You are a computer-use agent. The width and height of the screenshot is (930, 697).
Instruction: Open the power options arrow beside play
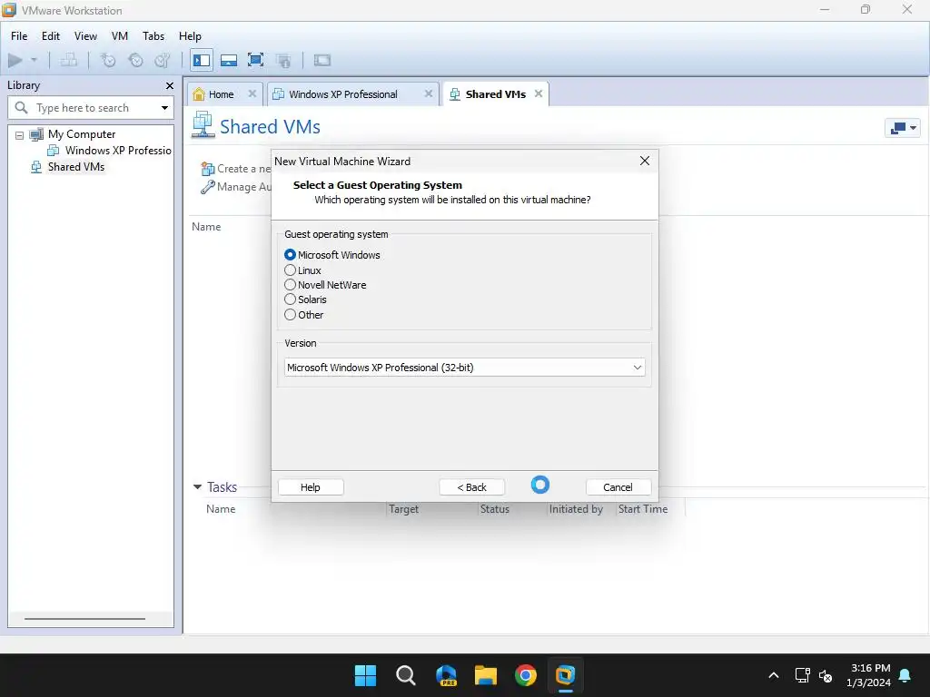point(34,60)
